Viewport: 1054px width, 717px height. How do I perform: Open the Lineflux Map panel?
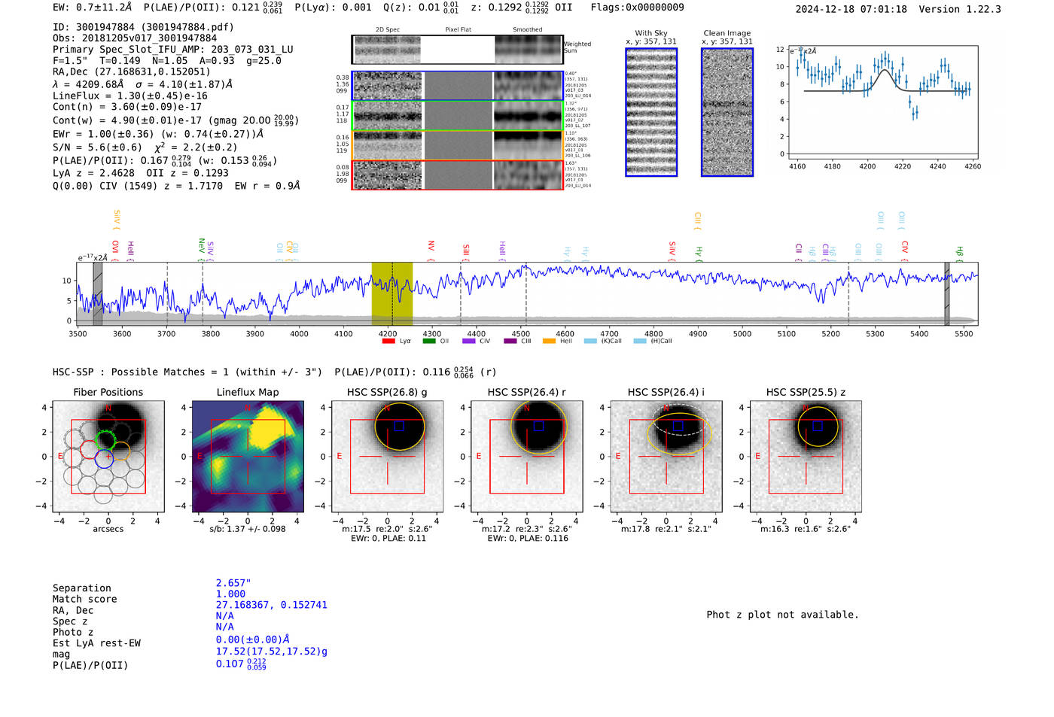pyautogui.click(x=248, y=457)
